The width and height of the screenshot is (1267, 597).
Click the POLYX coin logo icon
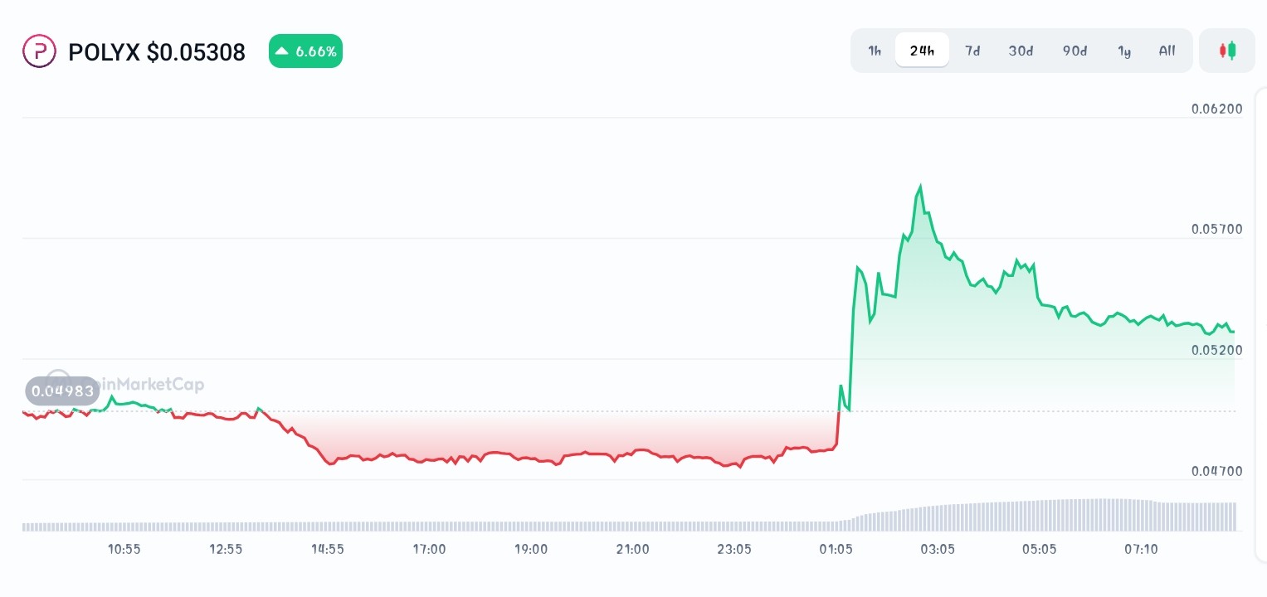coord(39,51)
